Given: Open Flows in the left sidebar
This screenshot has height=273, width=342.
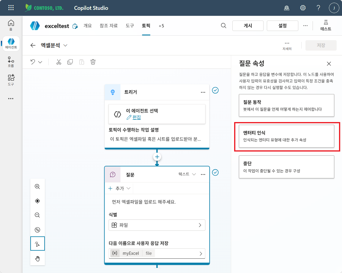Looking at the screenshot, I should [11, 62].
